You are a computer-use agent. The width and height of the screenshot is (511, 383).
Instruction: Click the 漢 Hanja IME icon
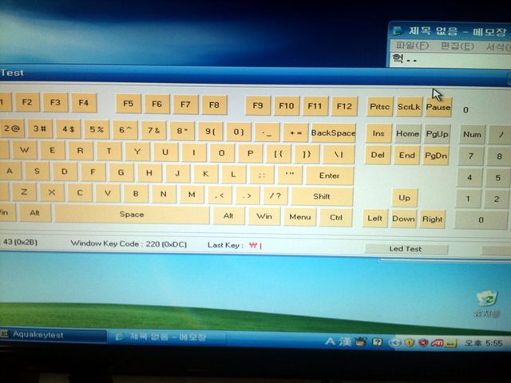pos(345,342)
